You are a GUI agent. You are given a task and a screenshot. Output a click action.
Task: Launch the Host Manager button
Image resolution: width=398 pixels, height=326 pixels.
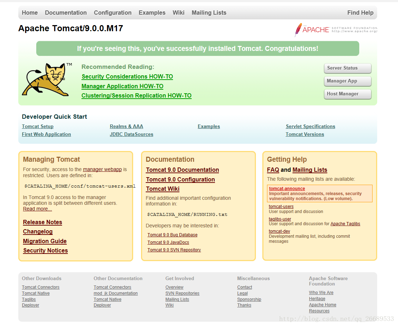tap(347, 94)
